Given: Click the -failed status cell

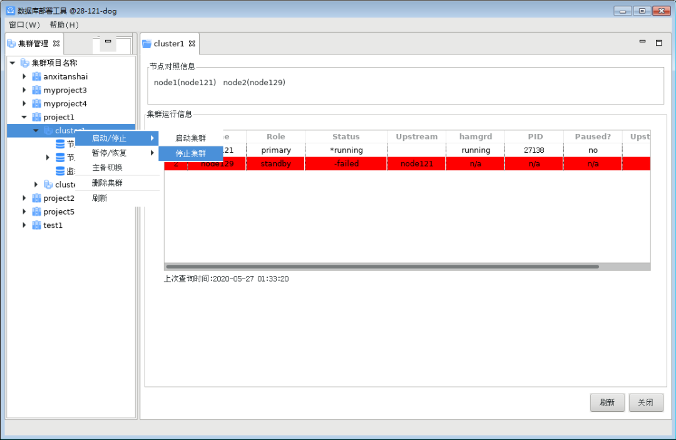Looking at the screenshot, I should (346, 164).
